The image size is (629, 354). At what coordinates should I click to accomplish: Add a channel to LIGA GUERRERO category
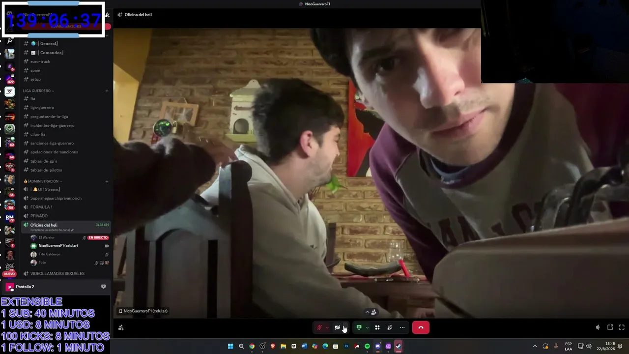point(107,91)
